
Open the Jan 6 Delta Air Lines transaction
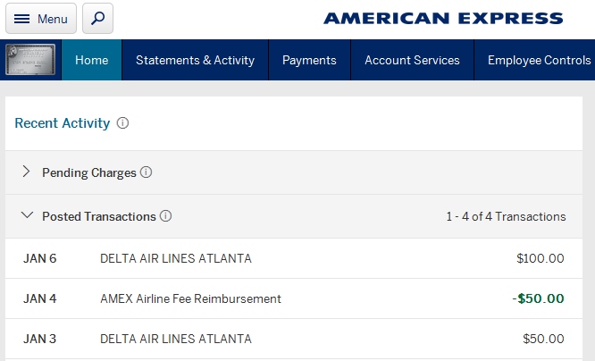(x=176, y=259)
